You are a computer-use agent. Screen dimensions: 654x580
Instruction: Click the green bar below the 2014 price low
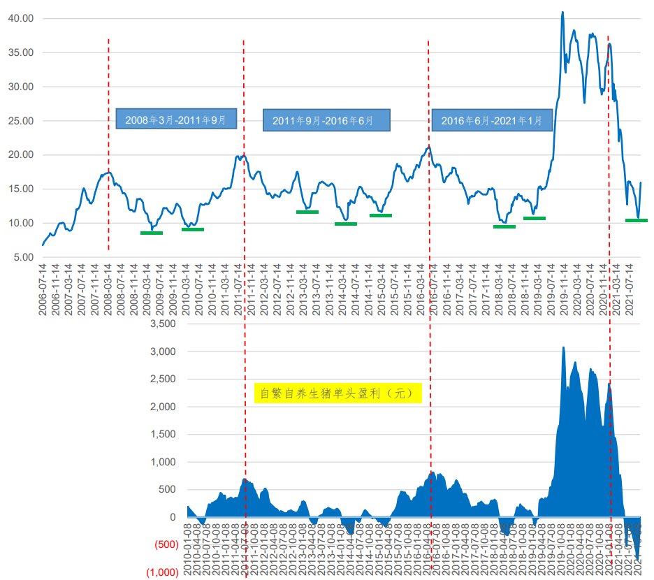coord(346,224)
